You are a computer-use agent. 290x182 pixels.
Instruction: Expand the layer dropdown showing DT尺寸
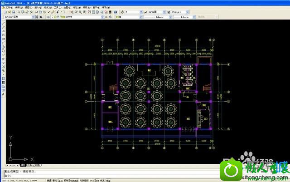point(102,17)
